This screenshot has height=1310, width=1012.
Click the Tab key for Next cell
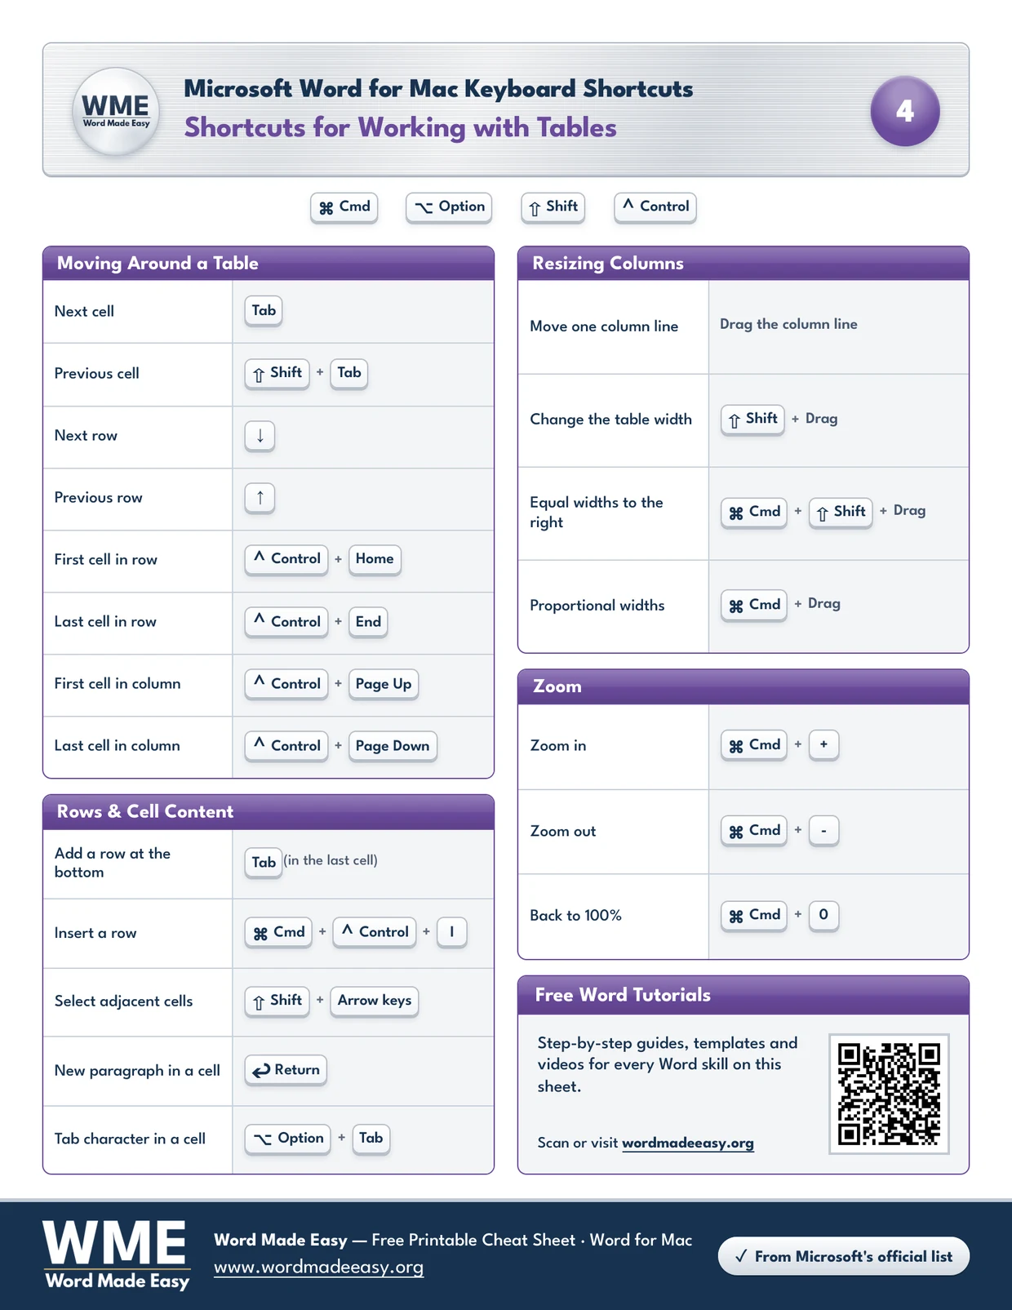tap(264, 311)
